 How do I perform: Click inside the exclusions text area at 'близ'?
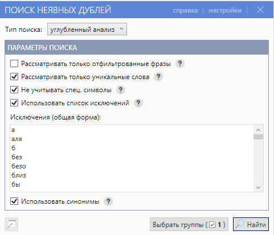19,175
